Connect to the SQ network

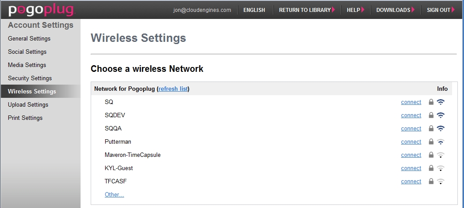coord(411,102)
